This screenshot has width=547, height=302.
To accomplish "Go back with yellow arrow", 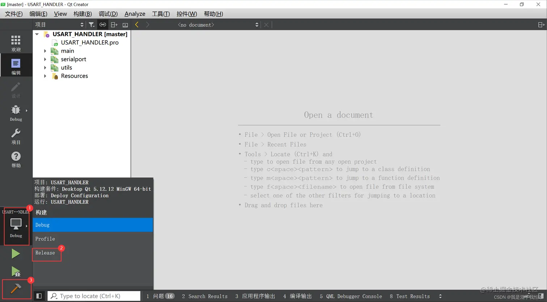I will coord(137,25).
